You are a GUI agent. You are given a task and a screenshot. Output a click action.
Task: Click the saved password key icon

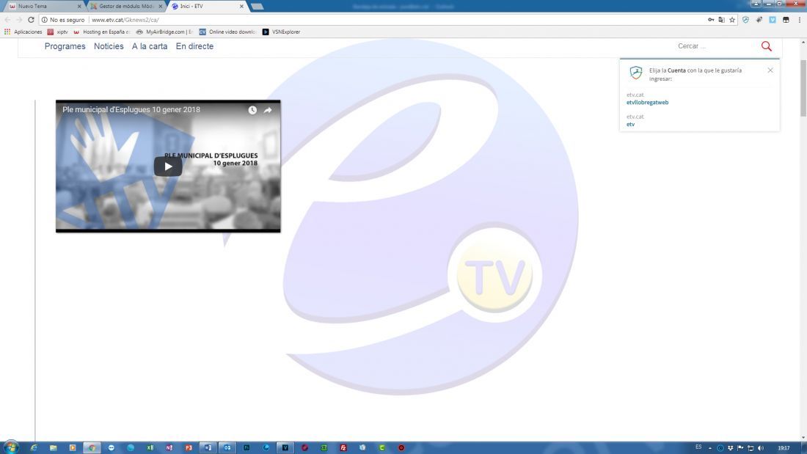[x=711, y=20]
